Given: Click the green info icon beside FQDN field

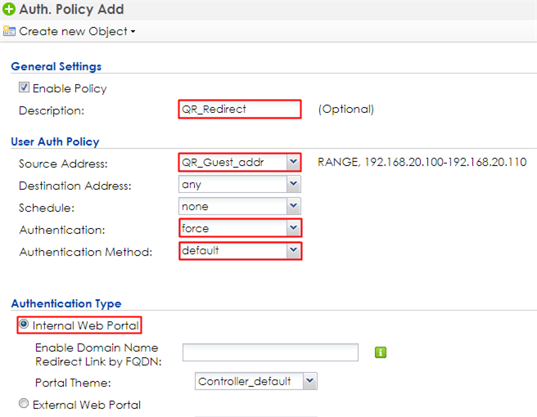Looking at the screenshot, I should tap(381, 352).
